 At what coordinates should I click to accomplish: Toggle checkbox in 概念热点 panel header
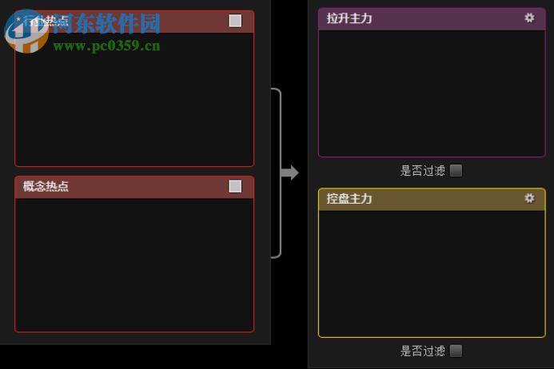[235, 186]
